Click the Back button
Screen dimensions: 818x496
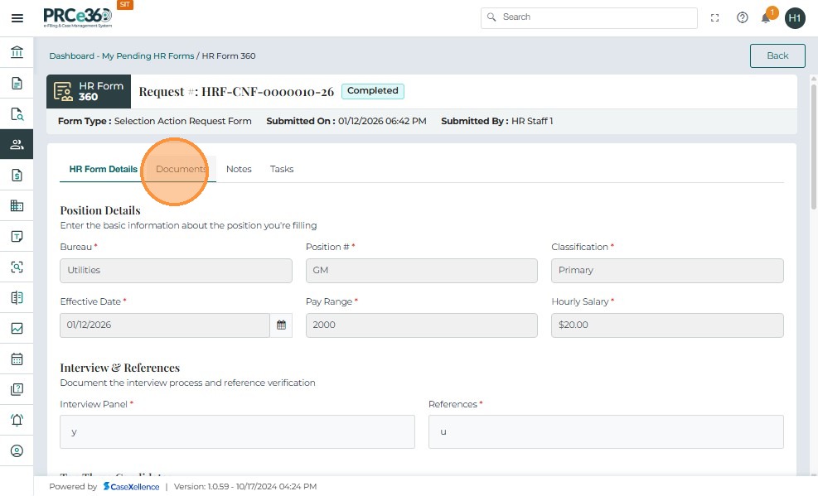coord(777,55)
